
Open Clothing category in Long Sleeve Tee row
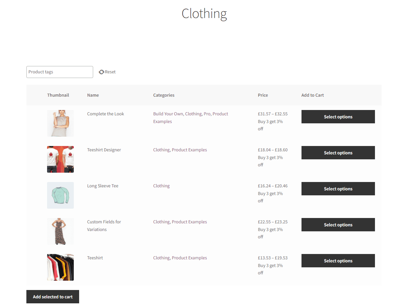161,186
